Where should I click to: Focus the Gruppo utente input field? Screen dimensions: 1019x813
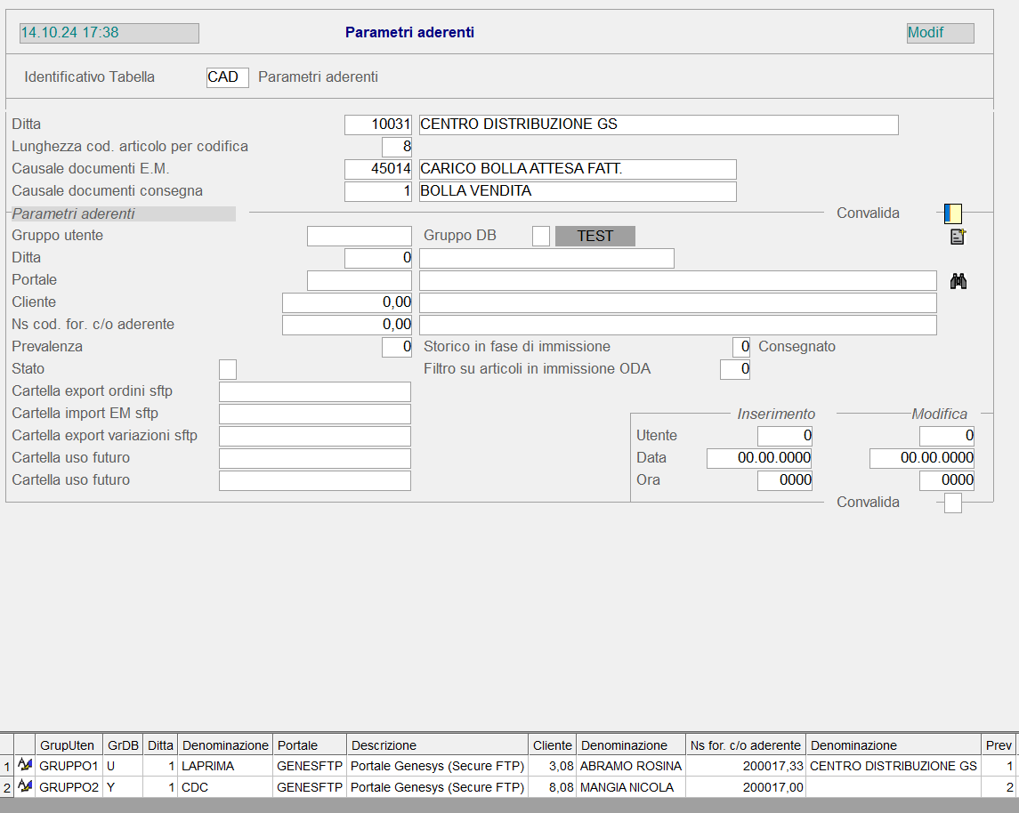360,236
